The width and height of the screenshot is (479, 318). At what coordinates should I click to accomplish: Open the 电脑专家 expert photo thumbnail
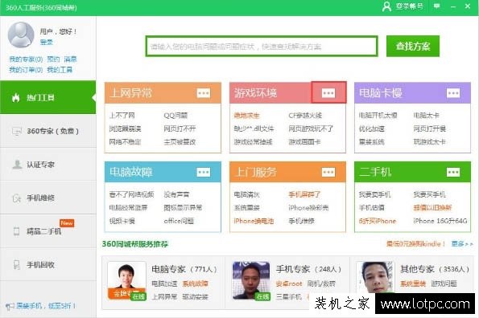[126, 280]
